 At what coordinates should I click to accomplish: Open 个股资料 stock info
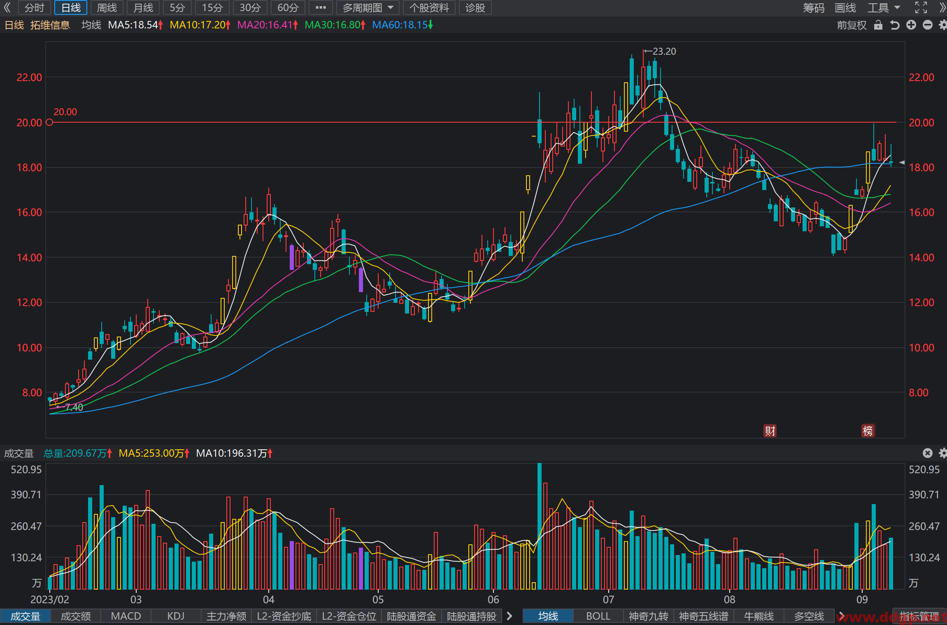(429, 7)
